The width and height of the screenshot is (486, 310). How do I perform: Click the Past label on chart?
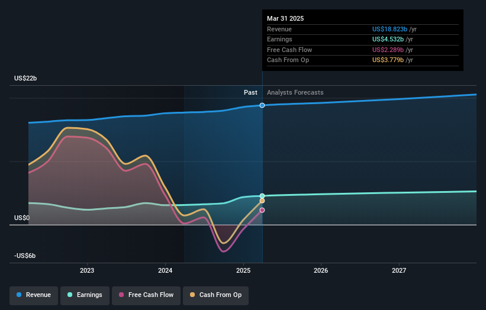(250, 92)
